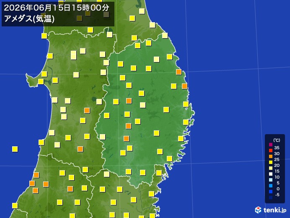
Task: Click the (℃) unit label in legend
Action: (277, 140)
